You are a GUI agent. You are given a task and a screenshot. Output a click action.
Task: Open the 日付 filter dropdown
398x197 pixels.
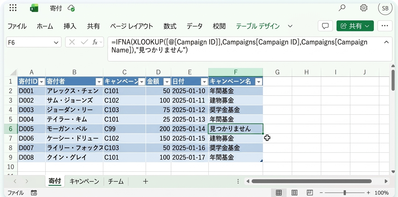coord(204,82)
